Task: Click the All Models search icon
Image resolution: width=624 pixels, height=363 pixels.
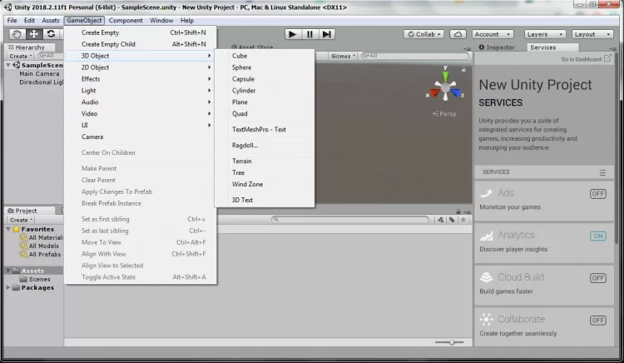Action: point(23,246)
